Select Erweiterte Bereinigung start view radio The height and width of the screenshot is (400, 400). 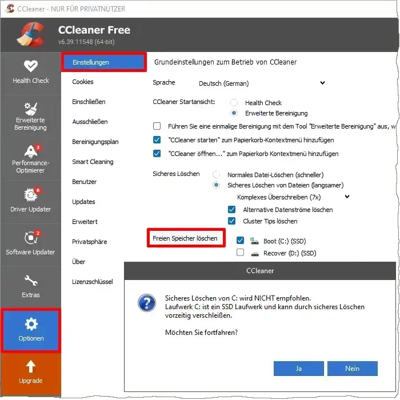[x=234, y=113]
